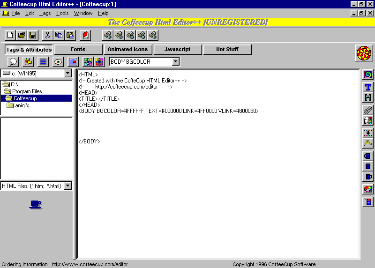
Task: Save the document with the floppy disk icon
Action: coord(33,36)
